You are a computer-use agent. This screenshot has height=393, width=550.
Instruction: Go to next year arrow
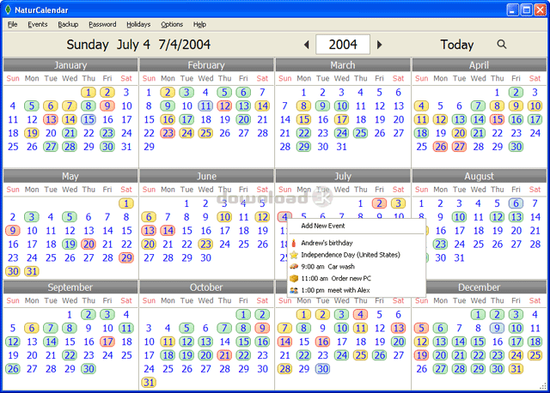click(x=379, y=45)
